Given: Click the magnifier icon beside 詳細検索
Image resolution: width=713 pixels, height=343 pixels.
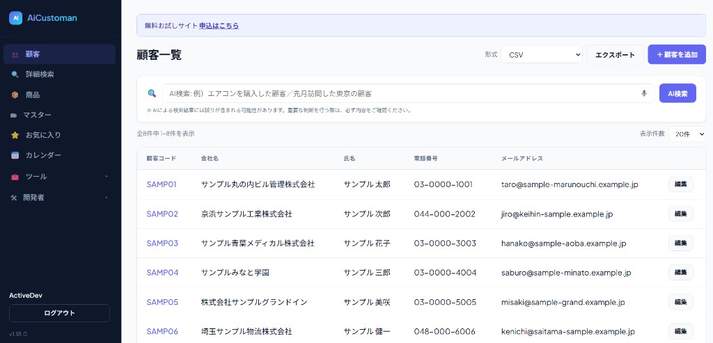Looking at the screenshot, I should coord(15,74).
